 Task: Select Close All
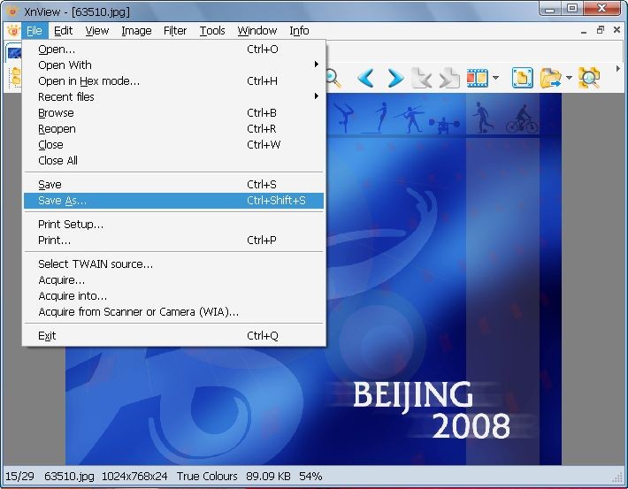(173, 161)
